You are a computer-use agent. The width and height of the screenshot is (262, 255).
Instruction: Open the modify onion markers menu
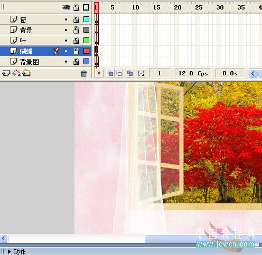[x=141, y=73]
